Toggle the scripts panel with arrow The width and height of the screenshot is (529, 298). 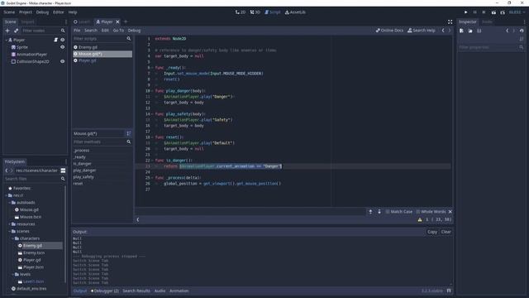(x=138, y=219)
